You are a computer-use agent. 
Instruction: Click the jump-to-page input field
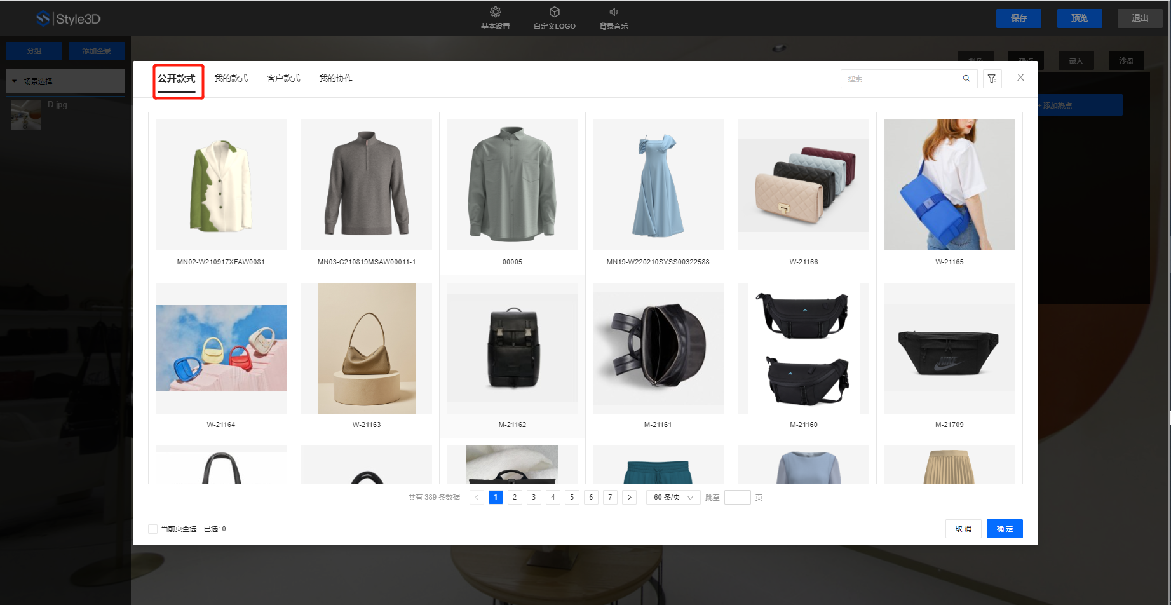click(737, 498)
